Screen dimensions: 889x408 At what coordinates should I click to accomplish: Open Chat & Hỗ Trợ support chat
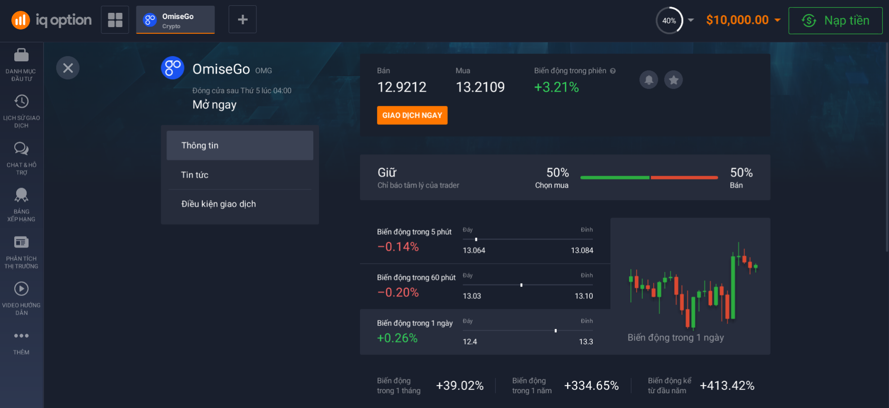[x=21, y=149]
